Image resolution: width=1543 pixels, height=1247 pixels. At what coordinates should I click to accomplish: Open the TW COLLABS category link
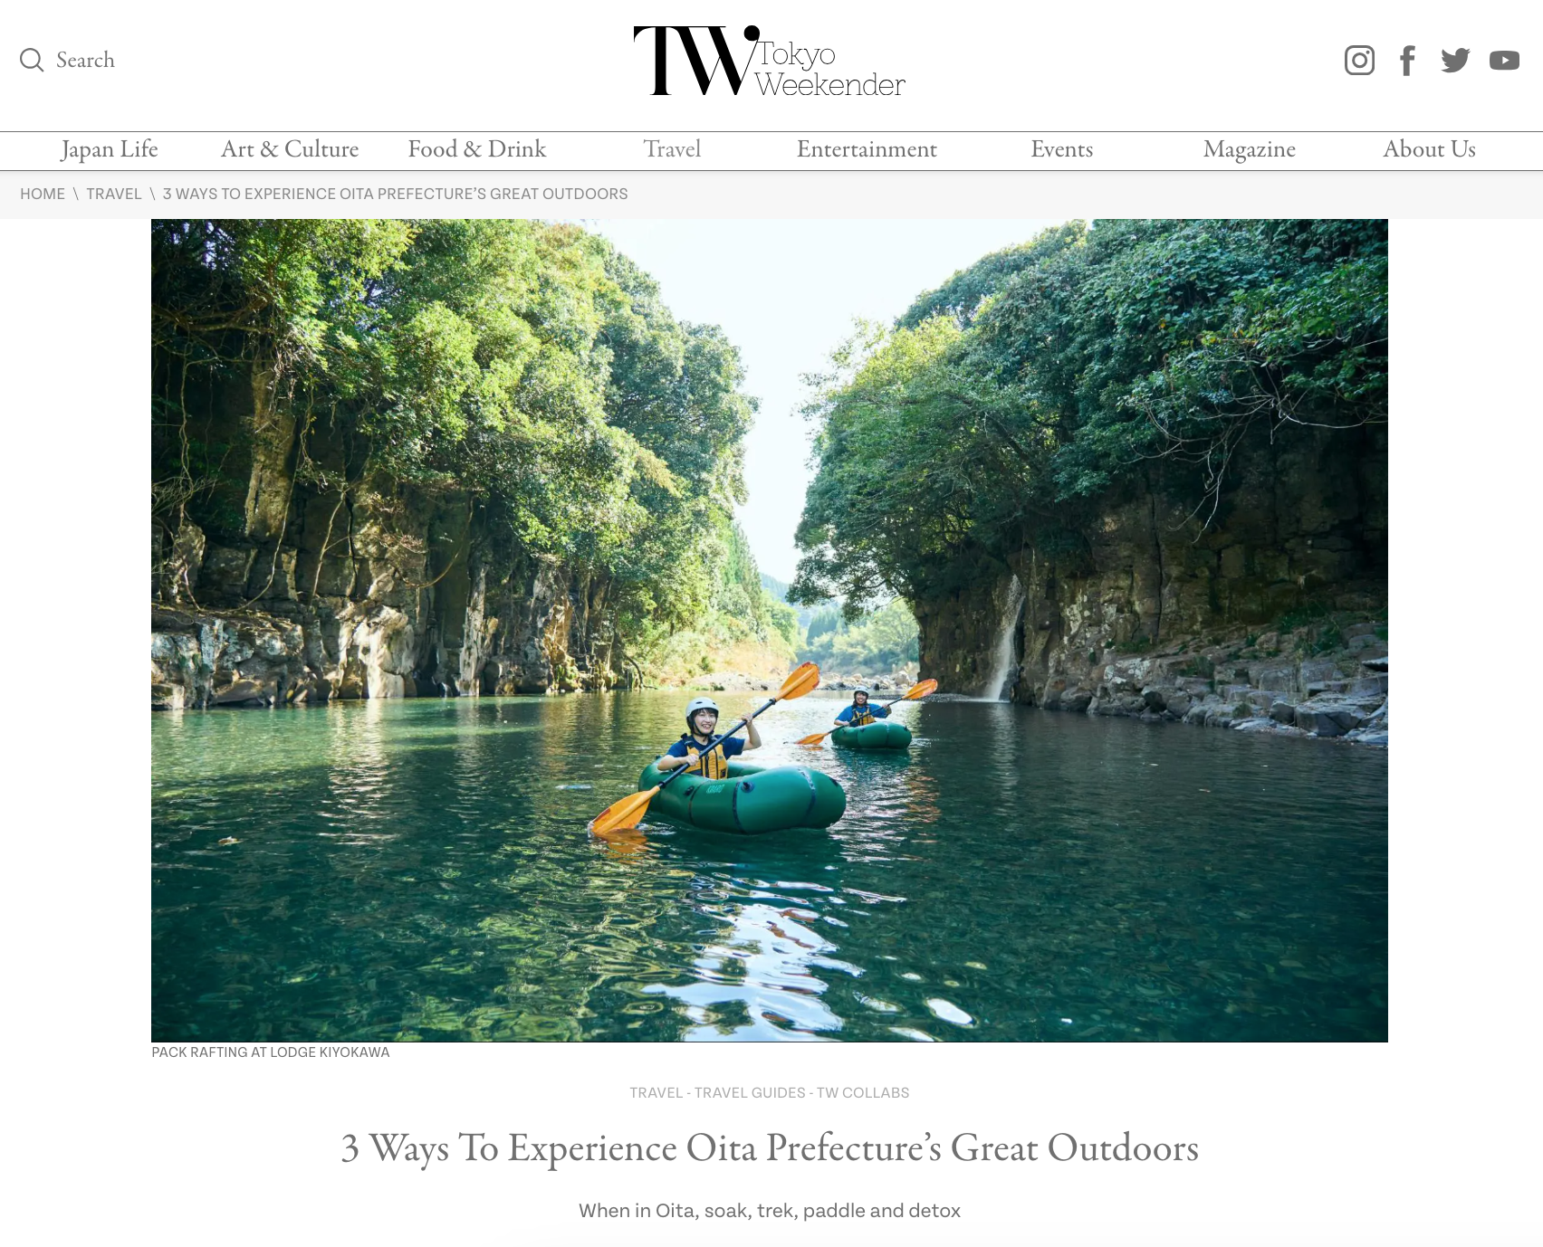[x=863, y=1093]
